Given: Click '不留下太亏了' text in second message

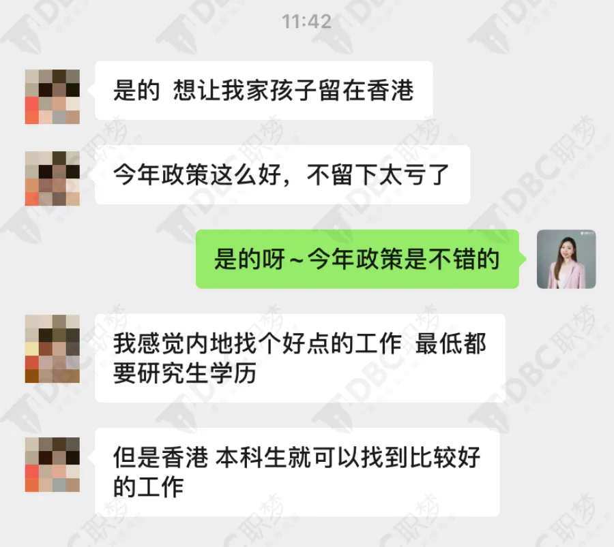Looking at the screenshot, I should [x=378, y=175].
